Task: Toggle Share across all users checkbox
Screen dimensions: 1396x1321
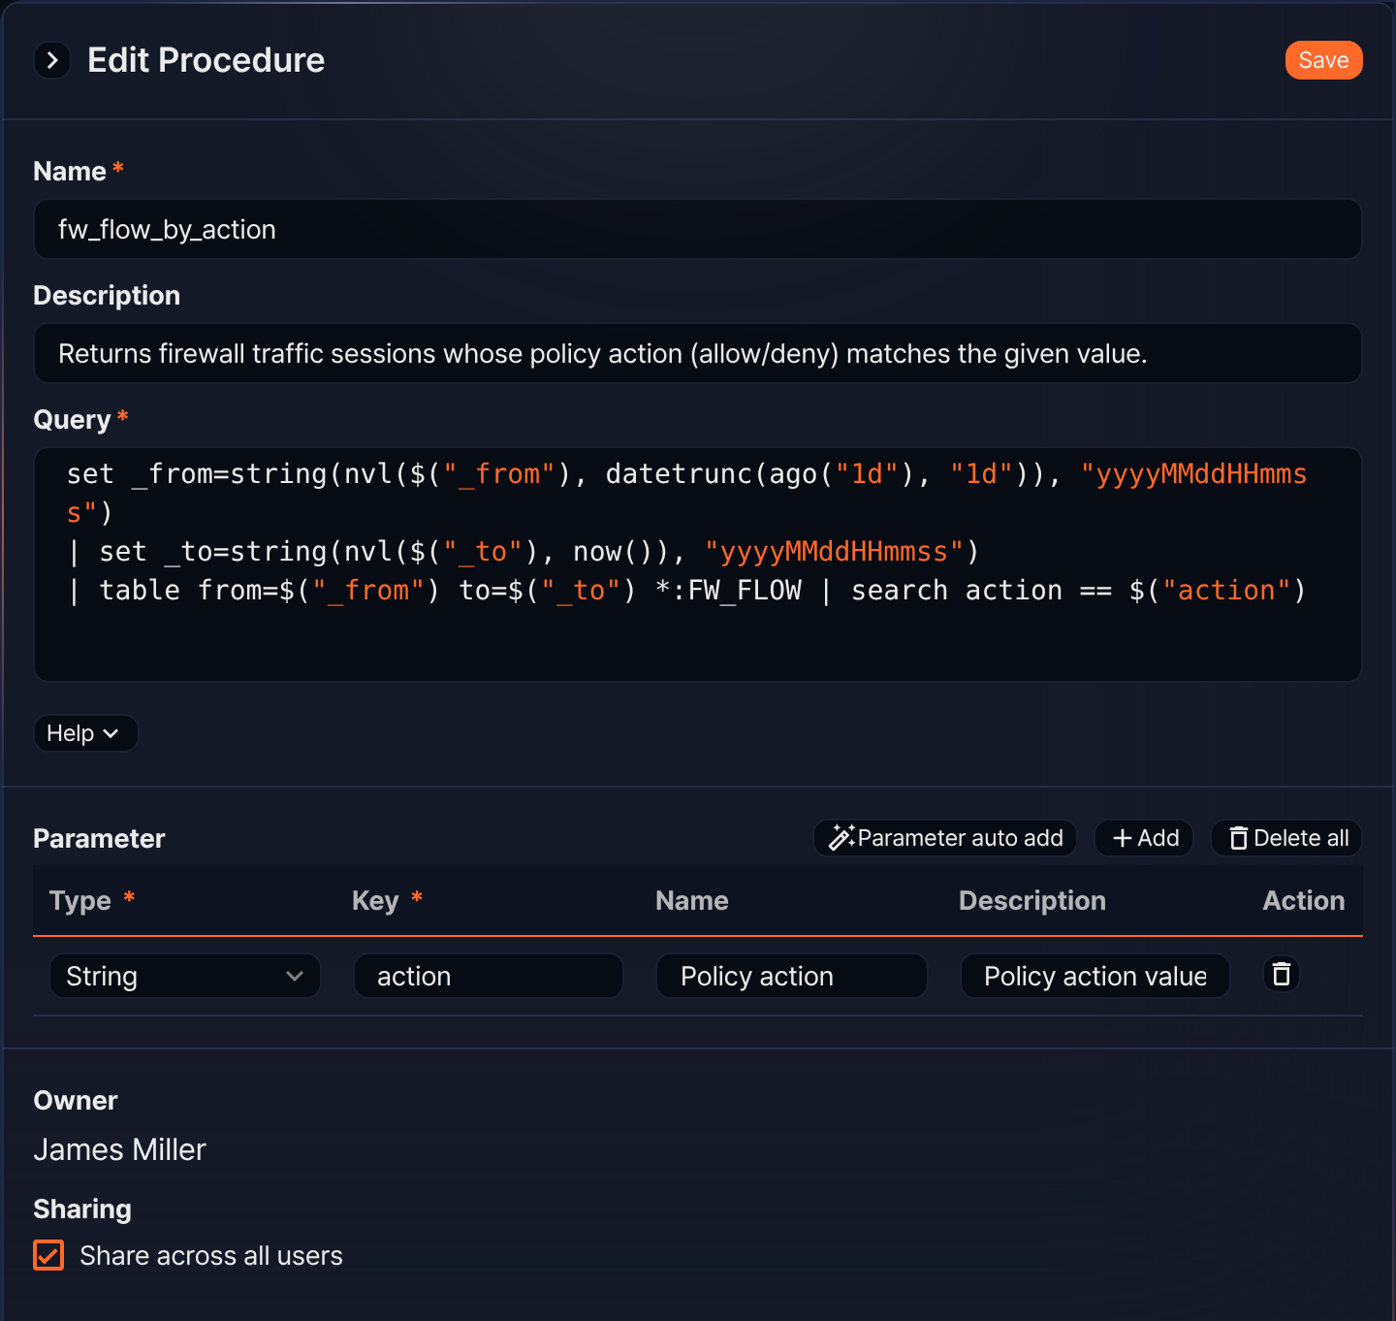Action: [48, 1255]
